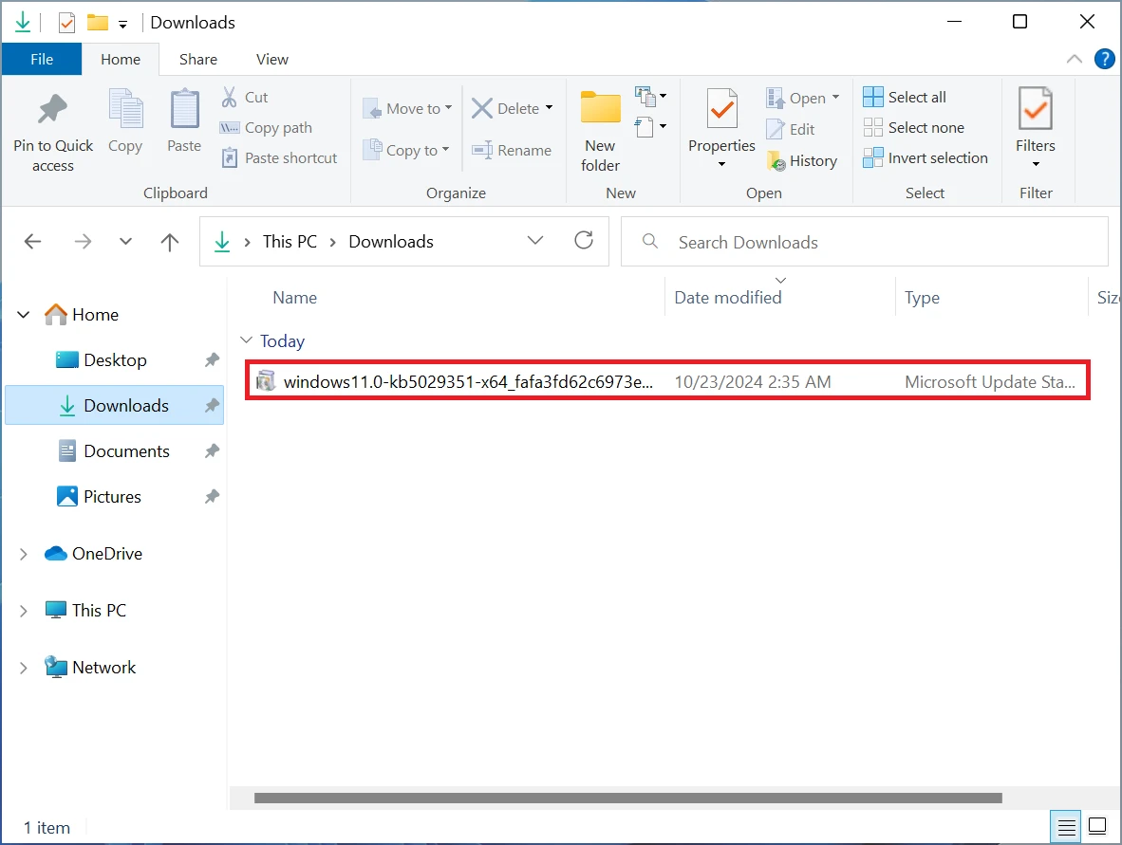The image size is (1122, 845).
Task: Go up one folder level
Action: [170, 242]
